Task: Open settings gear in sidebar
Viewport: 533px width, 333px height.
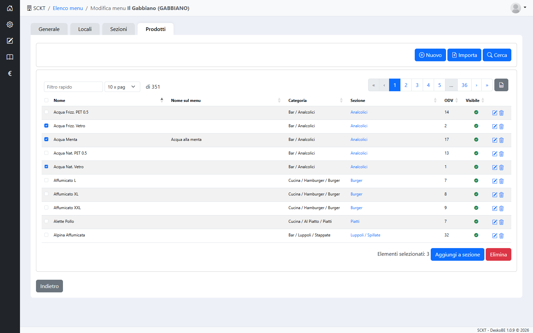Action: [10, 24]
